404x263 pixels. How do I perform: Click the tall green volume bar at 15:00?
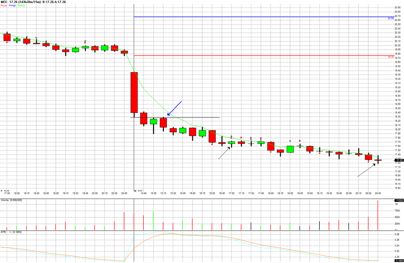(x=153, y=220)
